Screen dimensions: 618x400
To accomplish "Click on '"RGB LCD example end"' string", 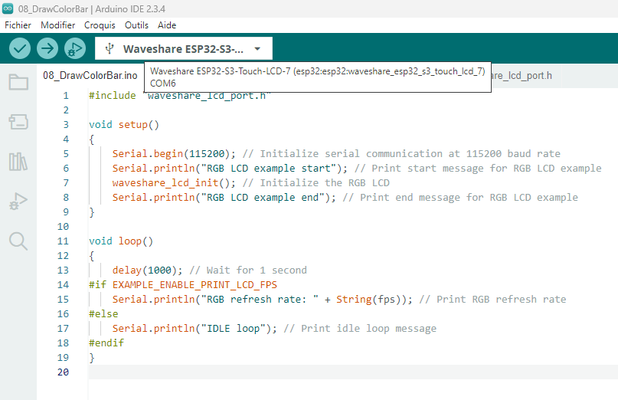I will (x=263, y=198).
